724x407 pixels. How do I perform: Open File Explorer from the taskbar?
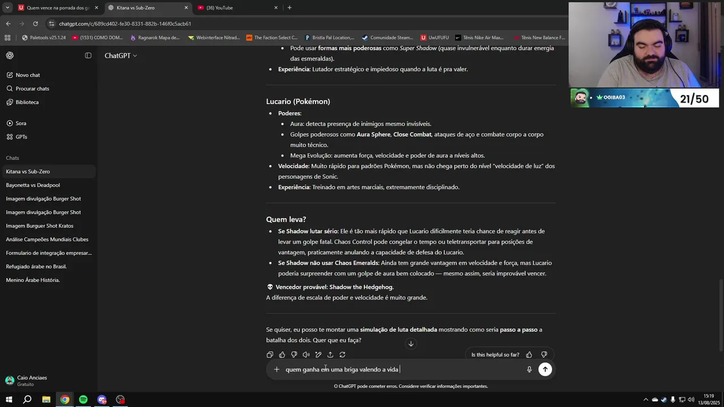pos(46,400)
